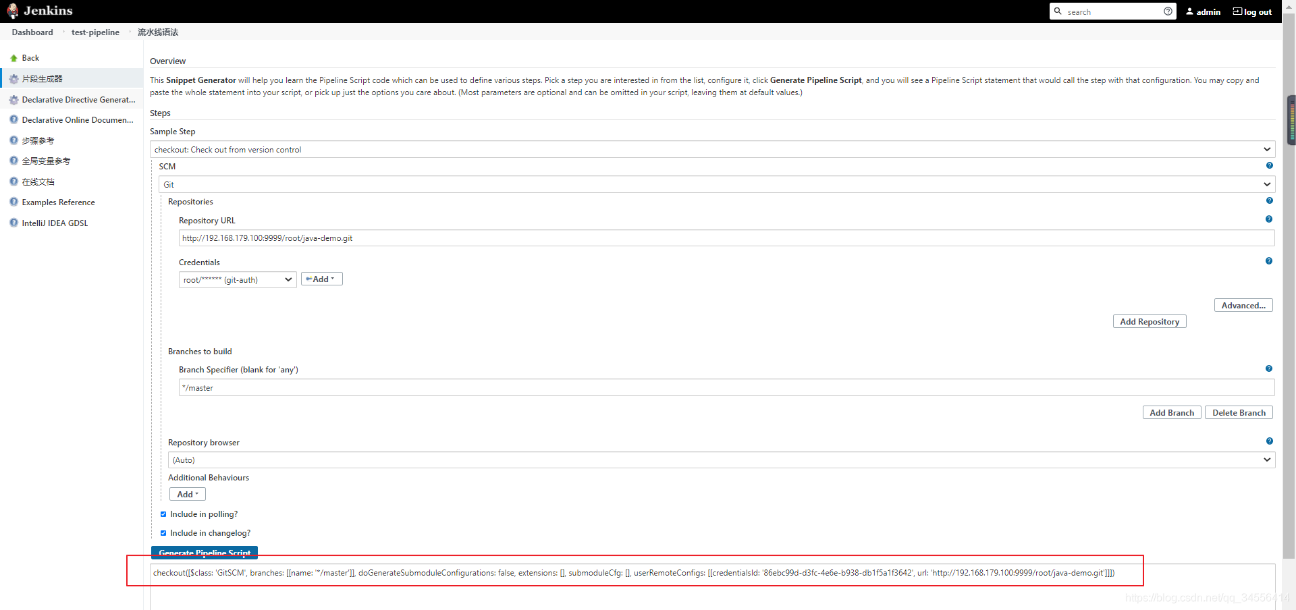Focus the top search input box
The image size is (1296, 610).
[x=1112, y=11]
